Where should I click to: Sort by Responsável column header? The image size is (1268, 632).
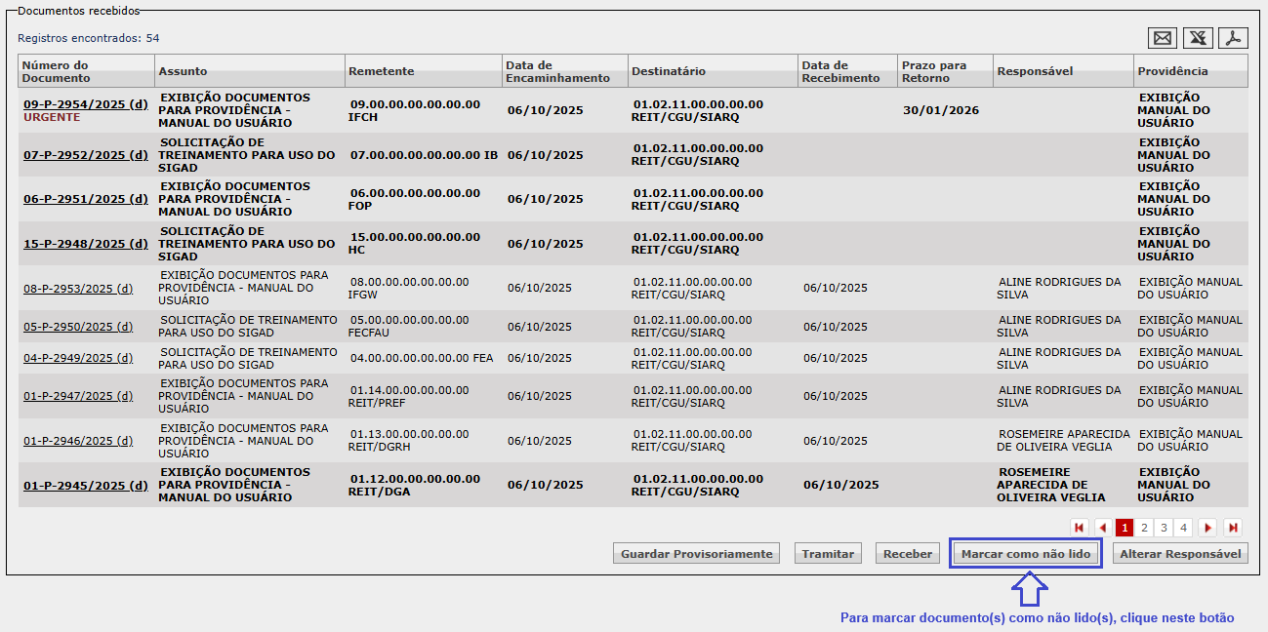[x=1035, y=71]
